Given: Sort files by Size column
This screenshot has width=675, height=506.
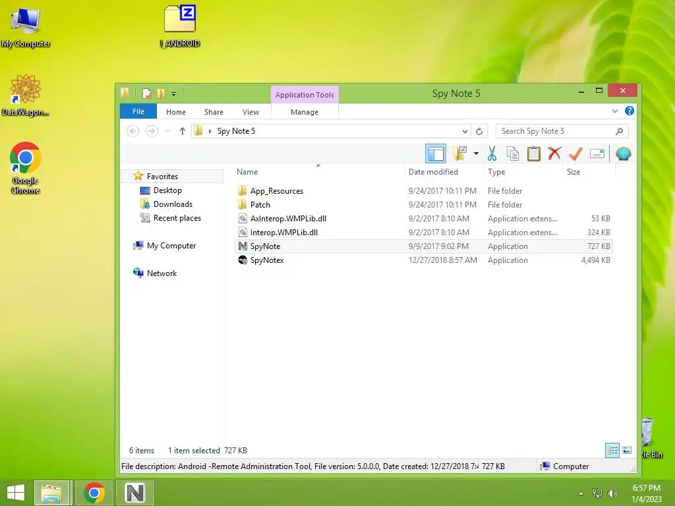Looking at the screenshot, I should point(573,172).
